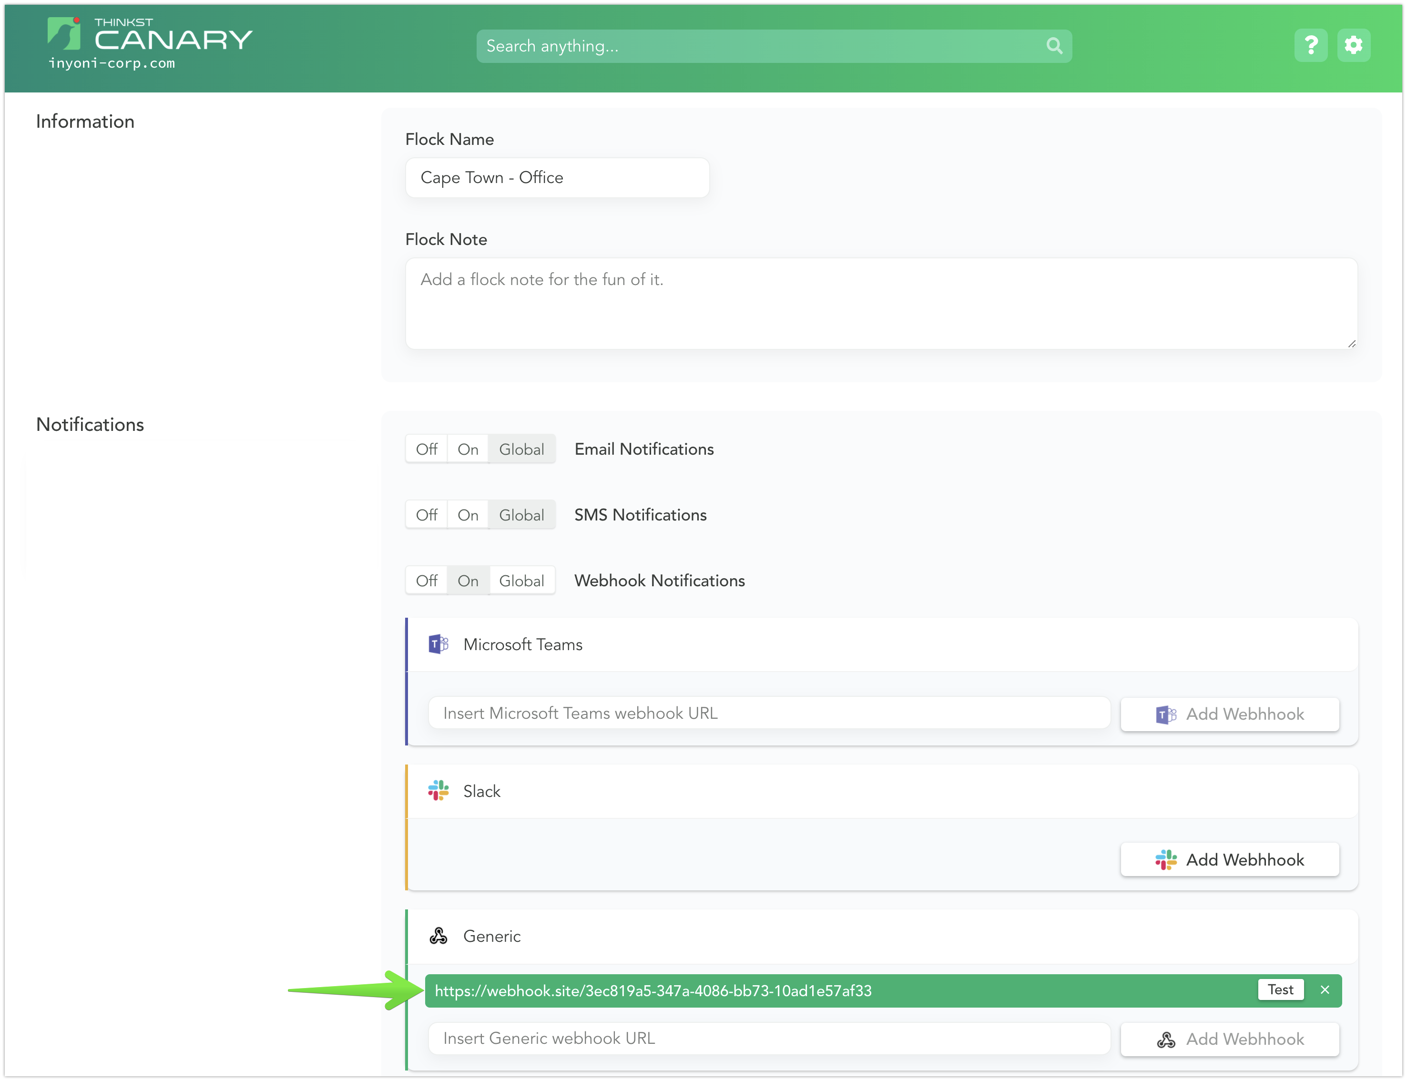Viewport: 1407px width, 1081px height.
Task: Edit the Flock Name field
Action: click(x=557, y=178)
